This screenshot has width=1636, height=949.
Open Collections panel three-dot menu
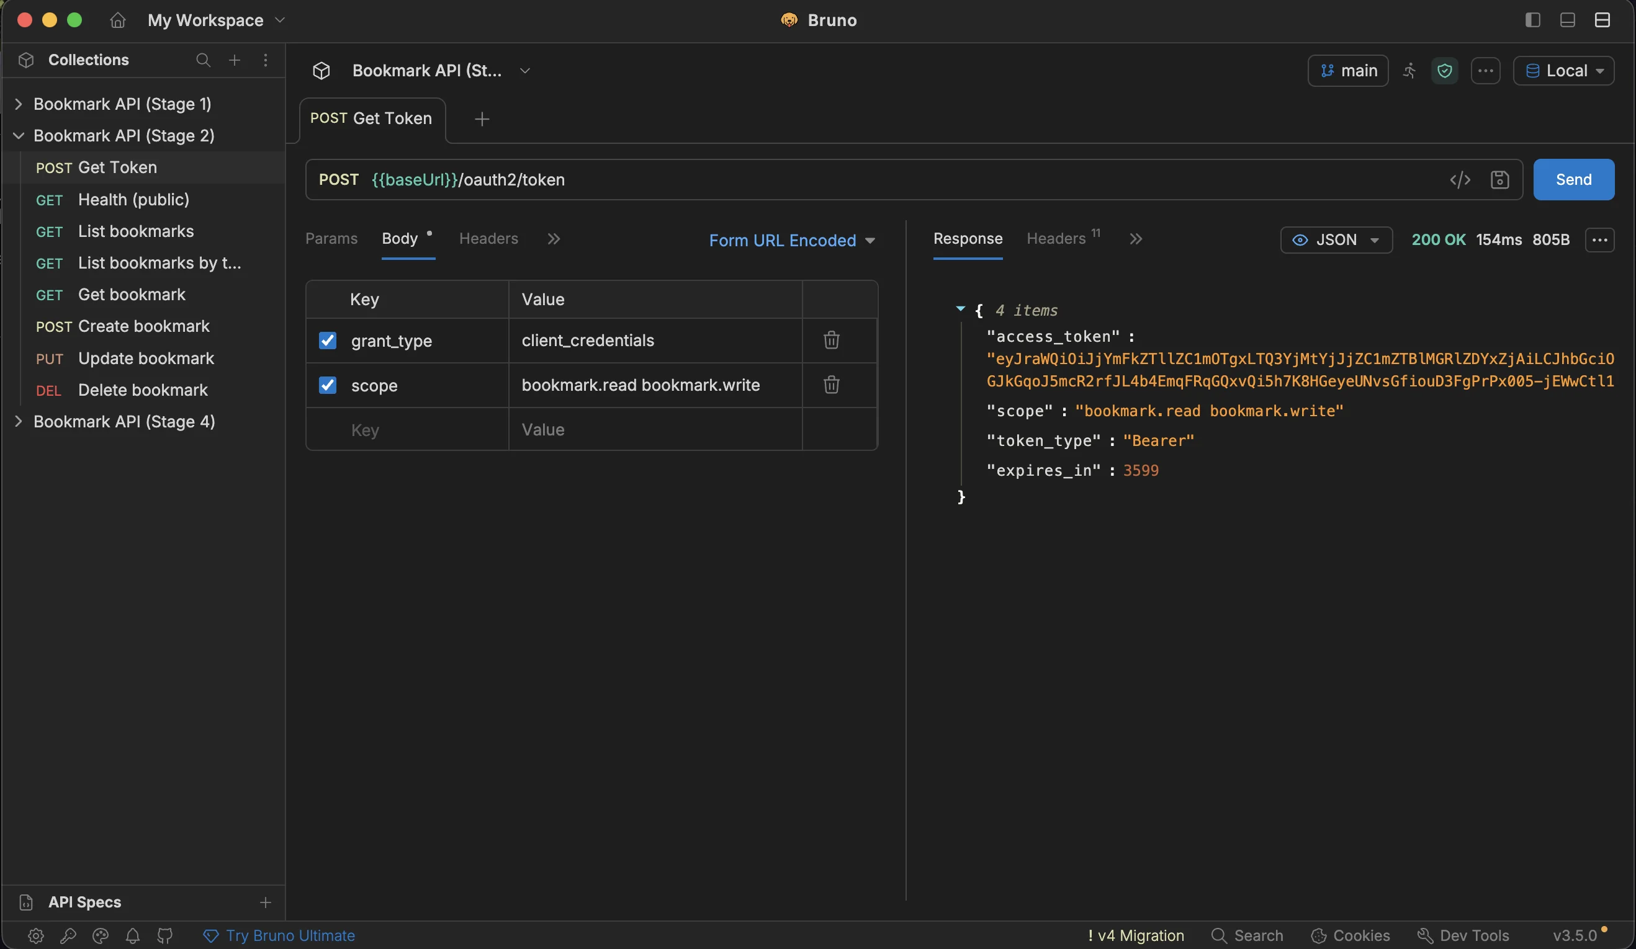click(266, 60)
